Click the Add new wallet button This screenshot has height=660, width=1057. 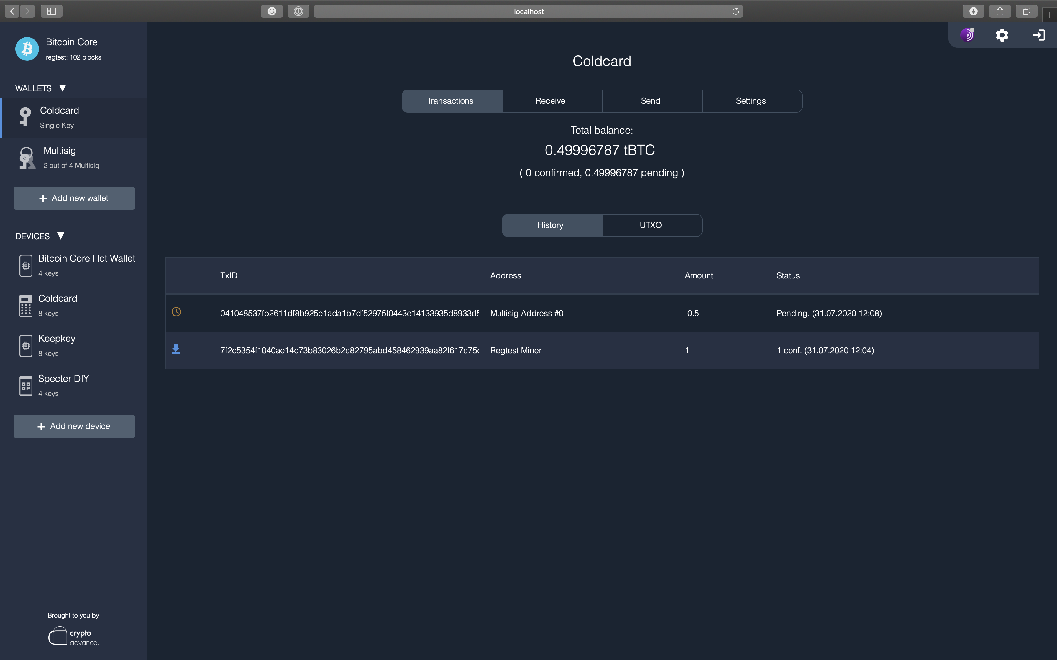pyautogui.click(x=74, y=198)
